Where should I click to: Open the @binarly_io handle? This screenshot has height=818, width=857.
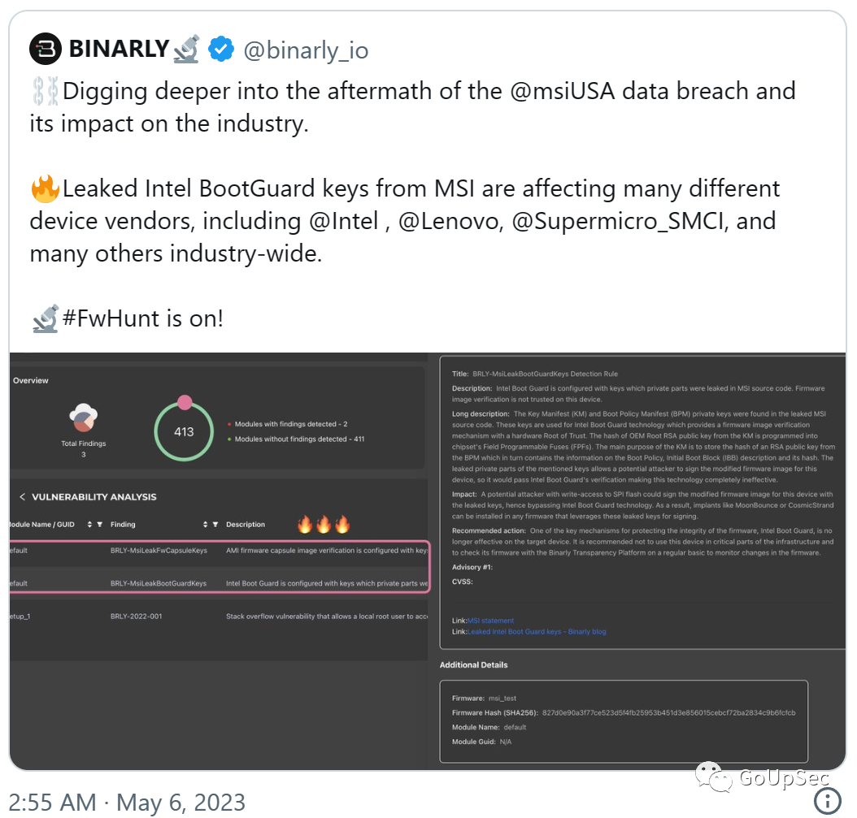click(x=306, y=50)
